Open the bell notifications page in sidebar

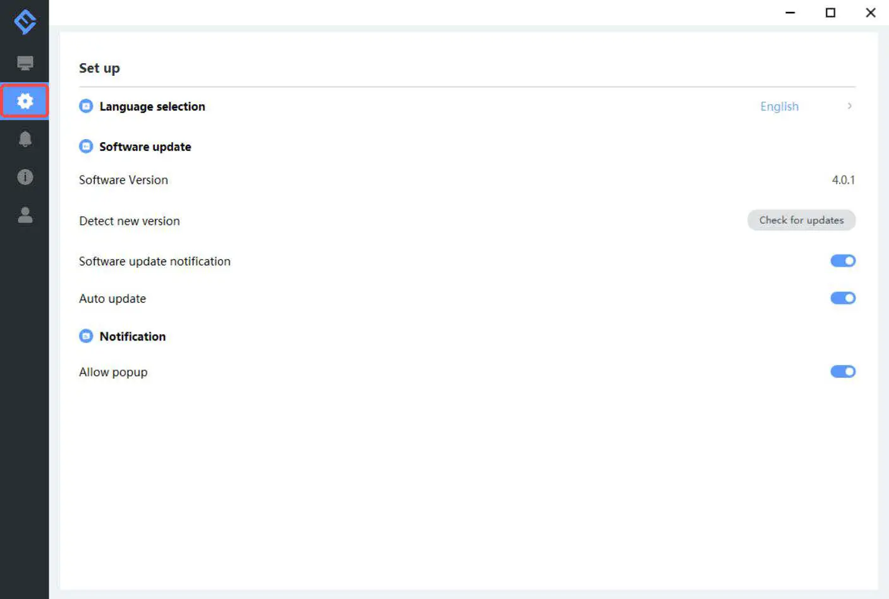point(25,139)
